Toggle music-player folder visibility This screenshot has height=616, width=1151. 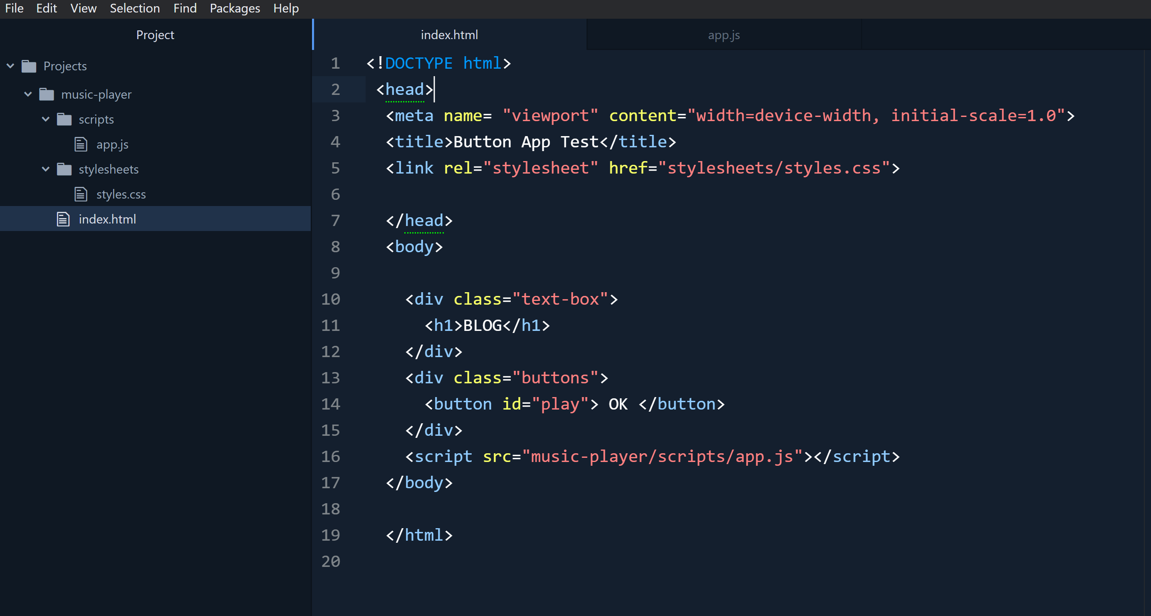point(27,94)
